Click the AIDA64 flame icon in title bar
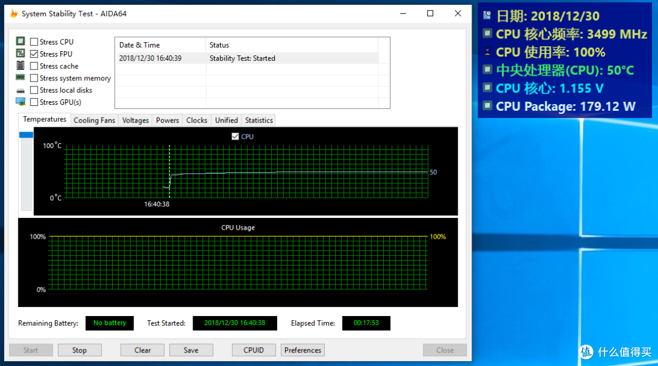 (x=14, y=13)
